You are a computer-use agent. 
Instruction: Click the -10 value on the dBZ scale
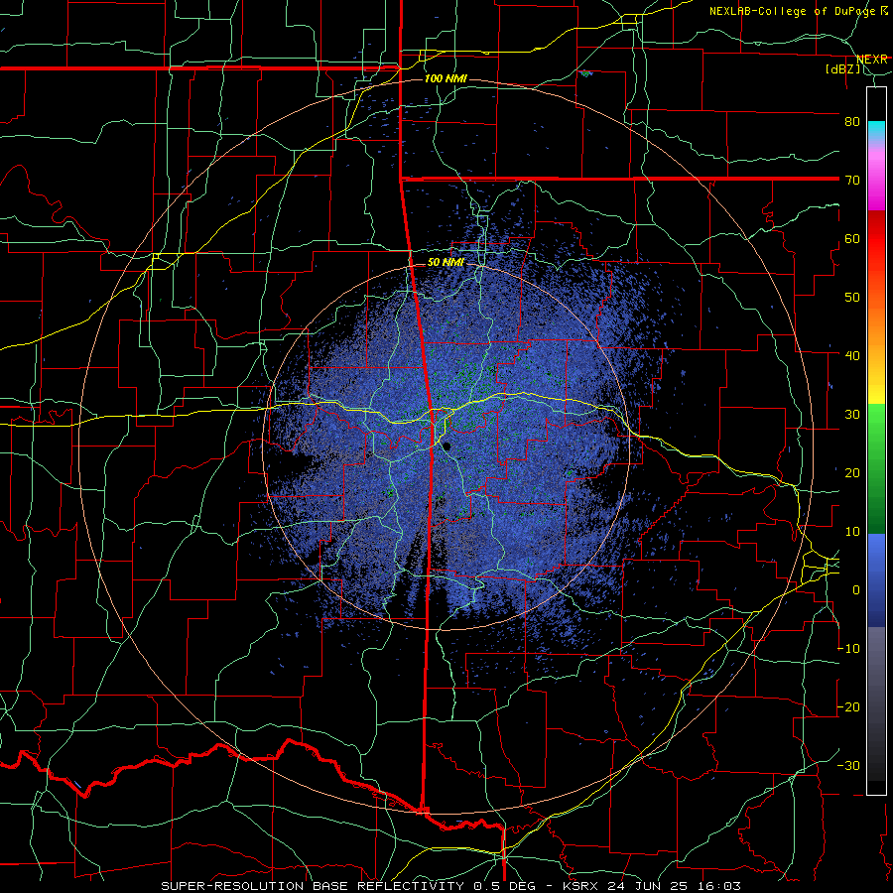[x=848, y=648]
